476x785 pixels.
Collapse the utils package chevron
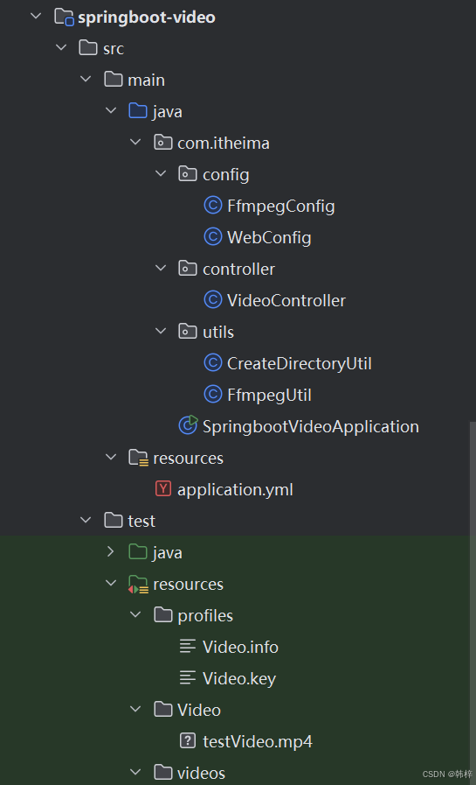161,331
